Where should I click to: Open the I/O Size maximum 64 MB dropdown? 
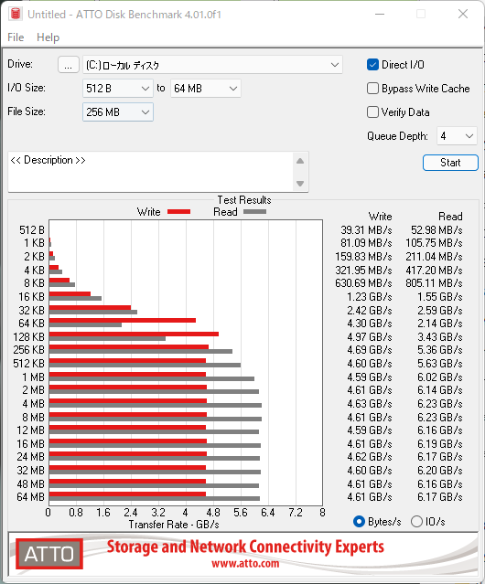(206, 89)
